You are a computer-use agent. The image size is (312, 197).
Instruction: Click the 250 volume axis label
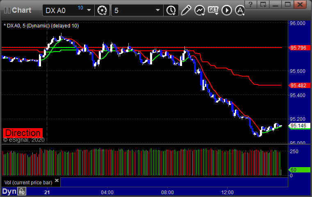(x=294, y=152)
